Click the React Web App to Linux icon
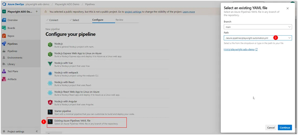Viewport: 298px width, 135px height. pyautogui.click(x=50, y=93)
